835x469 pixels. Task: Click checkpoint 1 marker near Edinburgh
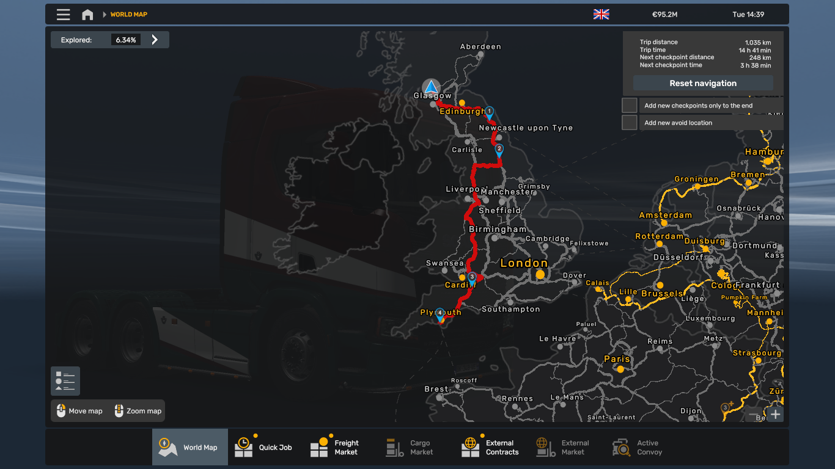click(489, 112)
